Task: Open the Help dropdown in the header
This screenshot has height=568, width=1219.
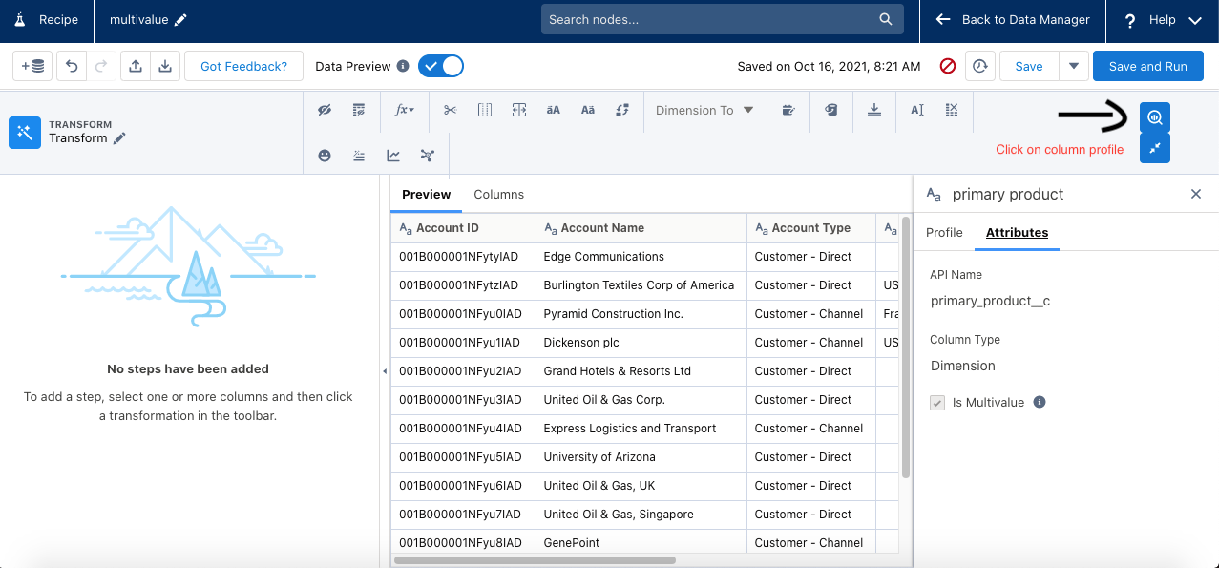Action: [x=1161, y=20]
